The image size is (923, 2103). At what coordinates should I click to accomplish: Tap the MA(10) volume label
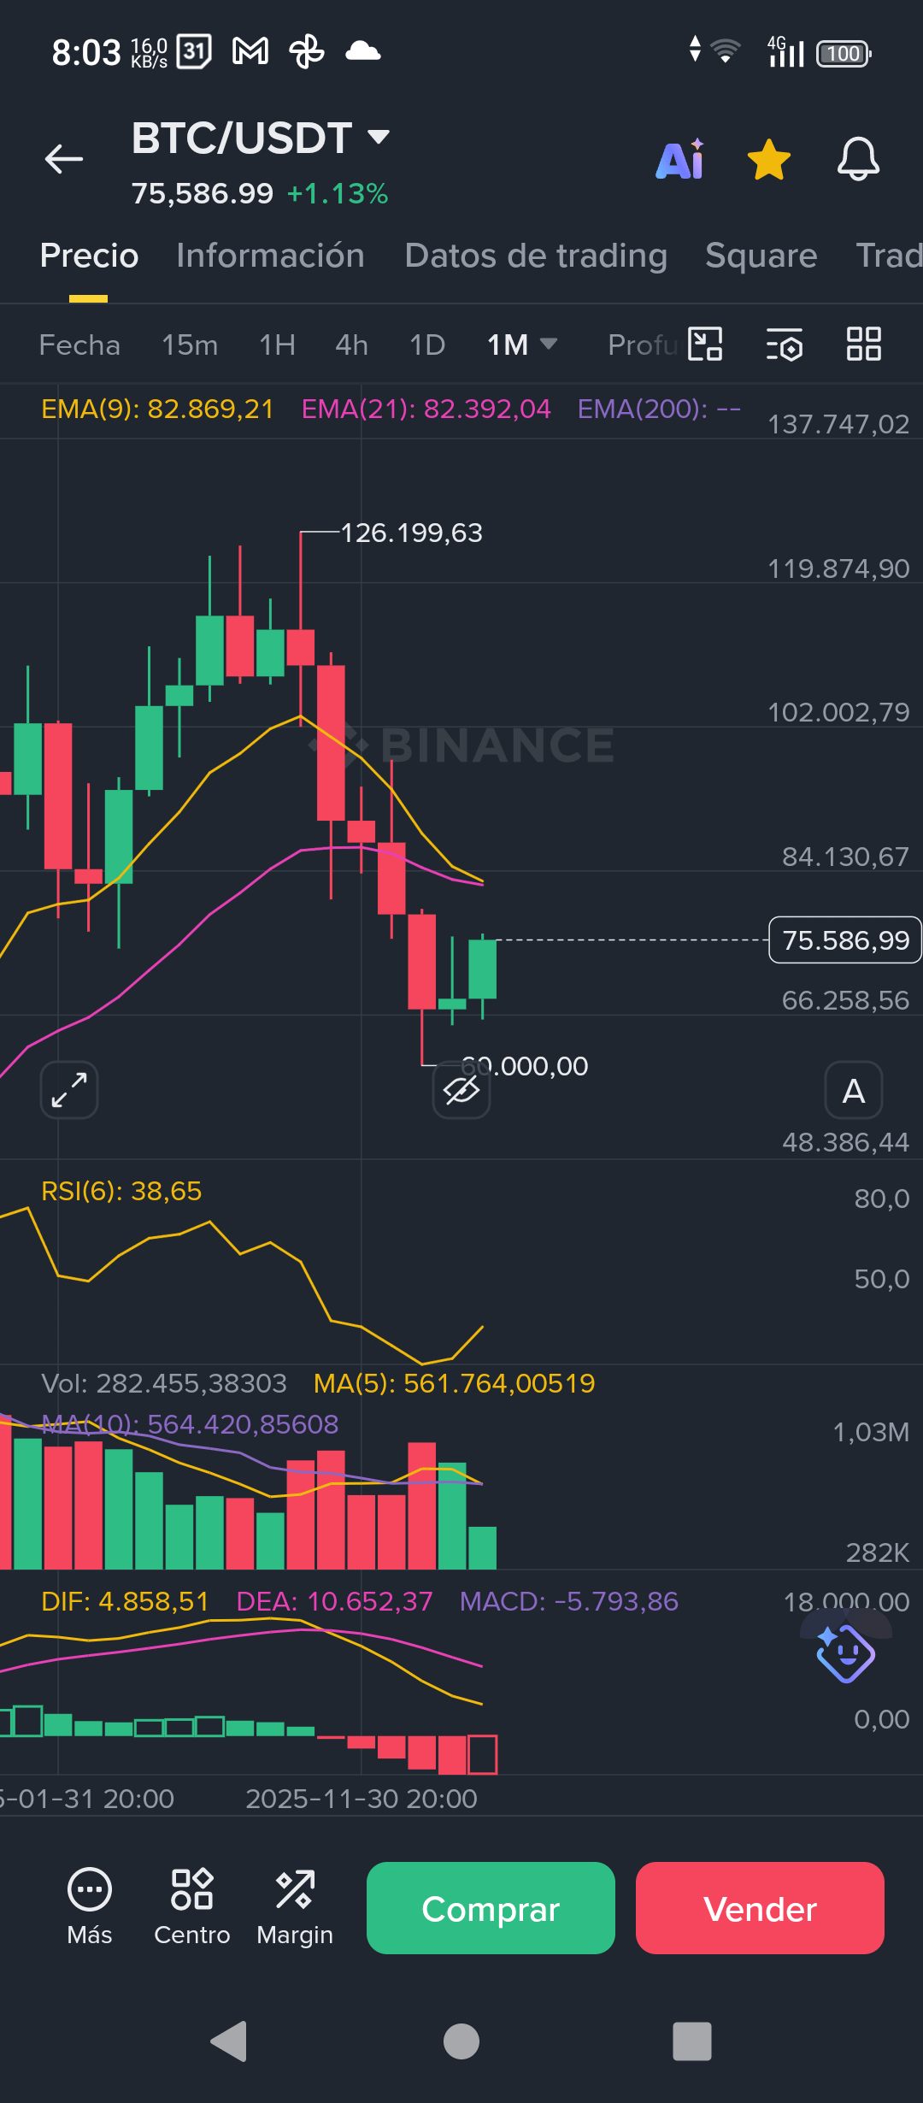(x=190, y=1424)
